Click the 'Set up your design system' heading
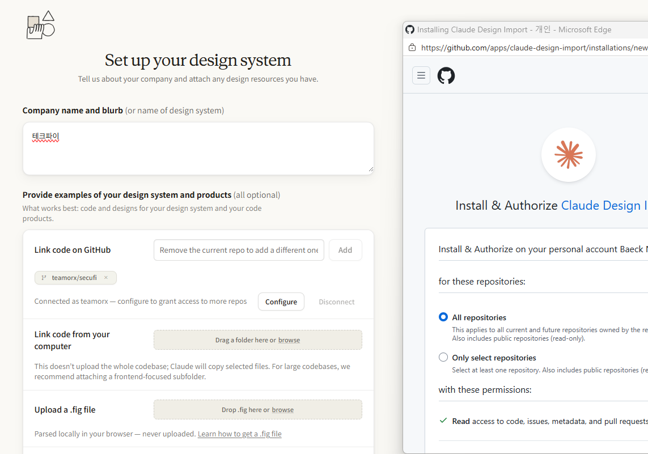Screen dimensions: 648x454 point(198,60)
